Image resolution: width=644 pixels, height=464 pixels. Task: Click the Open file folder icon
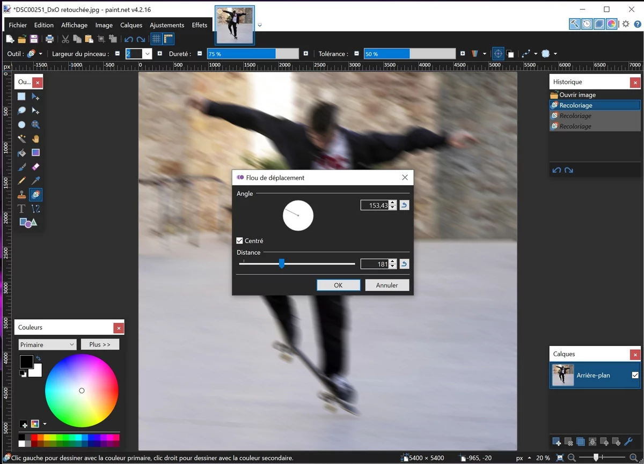click(21, 39)
